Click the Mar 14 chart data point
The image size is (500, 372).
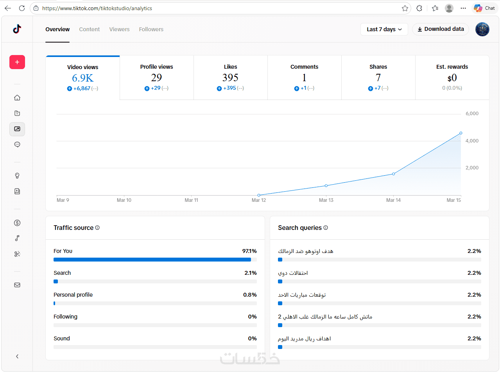(x=394, y=174)
